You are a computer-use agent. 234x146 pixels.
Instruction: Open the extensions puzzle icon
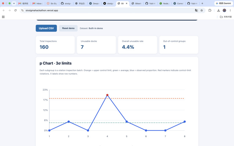pos(210,10)
